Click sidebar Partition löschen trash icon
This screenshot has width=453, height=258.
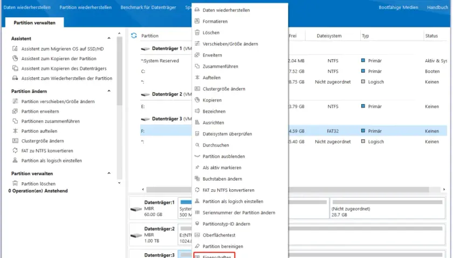click(15, 183)
